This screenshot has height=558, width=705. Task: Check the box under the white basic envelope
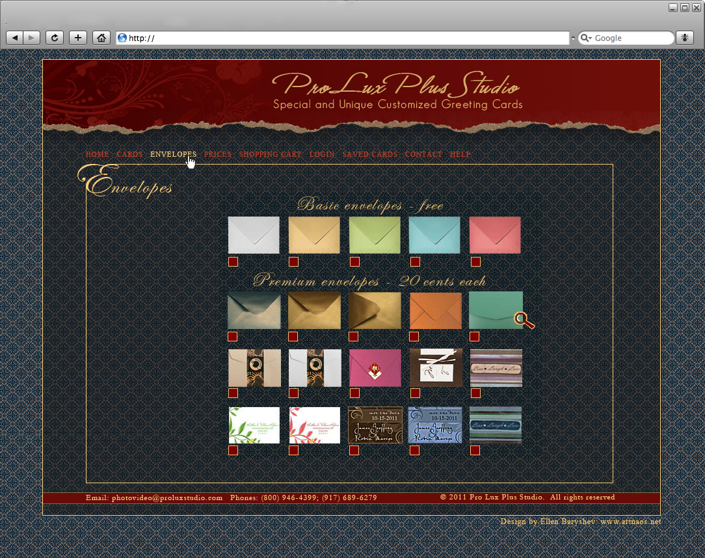(233, 261)
